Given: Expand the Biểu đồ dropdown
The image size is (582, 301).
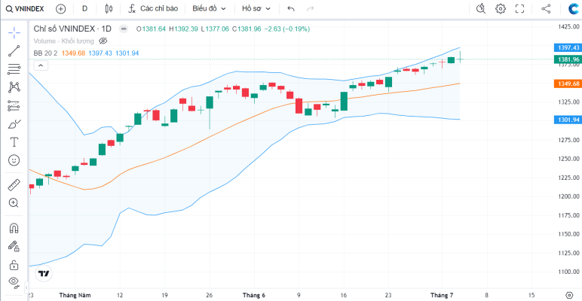Looking at the screenshot, I should coord(209,9).
